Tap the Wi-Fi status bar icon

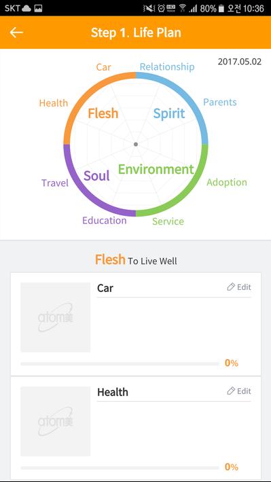point(183,8)
